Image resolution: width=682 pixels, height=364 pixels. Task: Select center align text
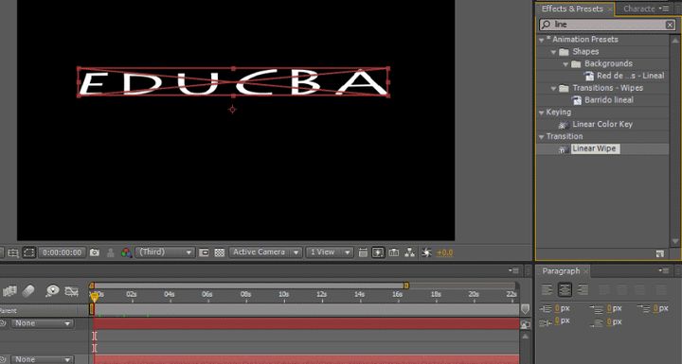565,289
